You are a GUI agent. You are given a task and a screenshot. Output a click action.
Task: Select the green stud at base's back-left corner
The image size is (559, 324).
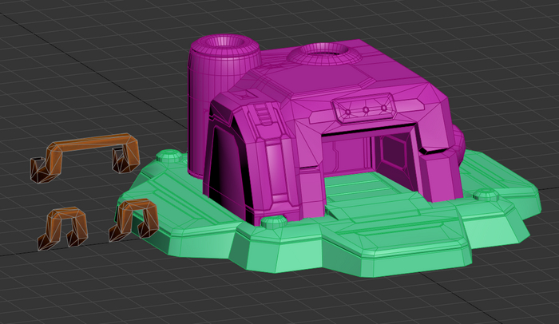pyautogui.click(x=168, y=155)
